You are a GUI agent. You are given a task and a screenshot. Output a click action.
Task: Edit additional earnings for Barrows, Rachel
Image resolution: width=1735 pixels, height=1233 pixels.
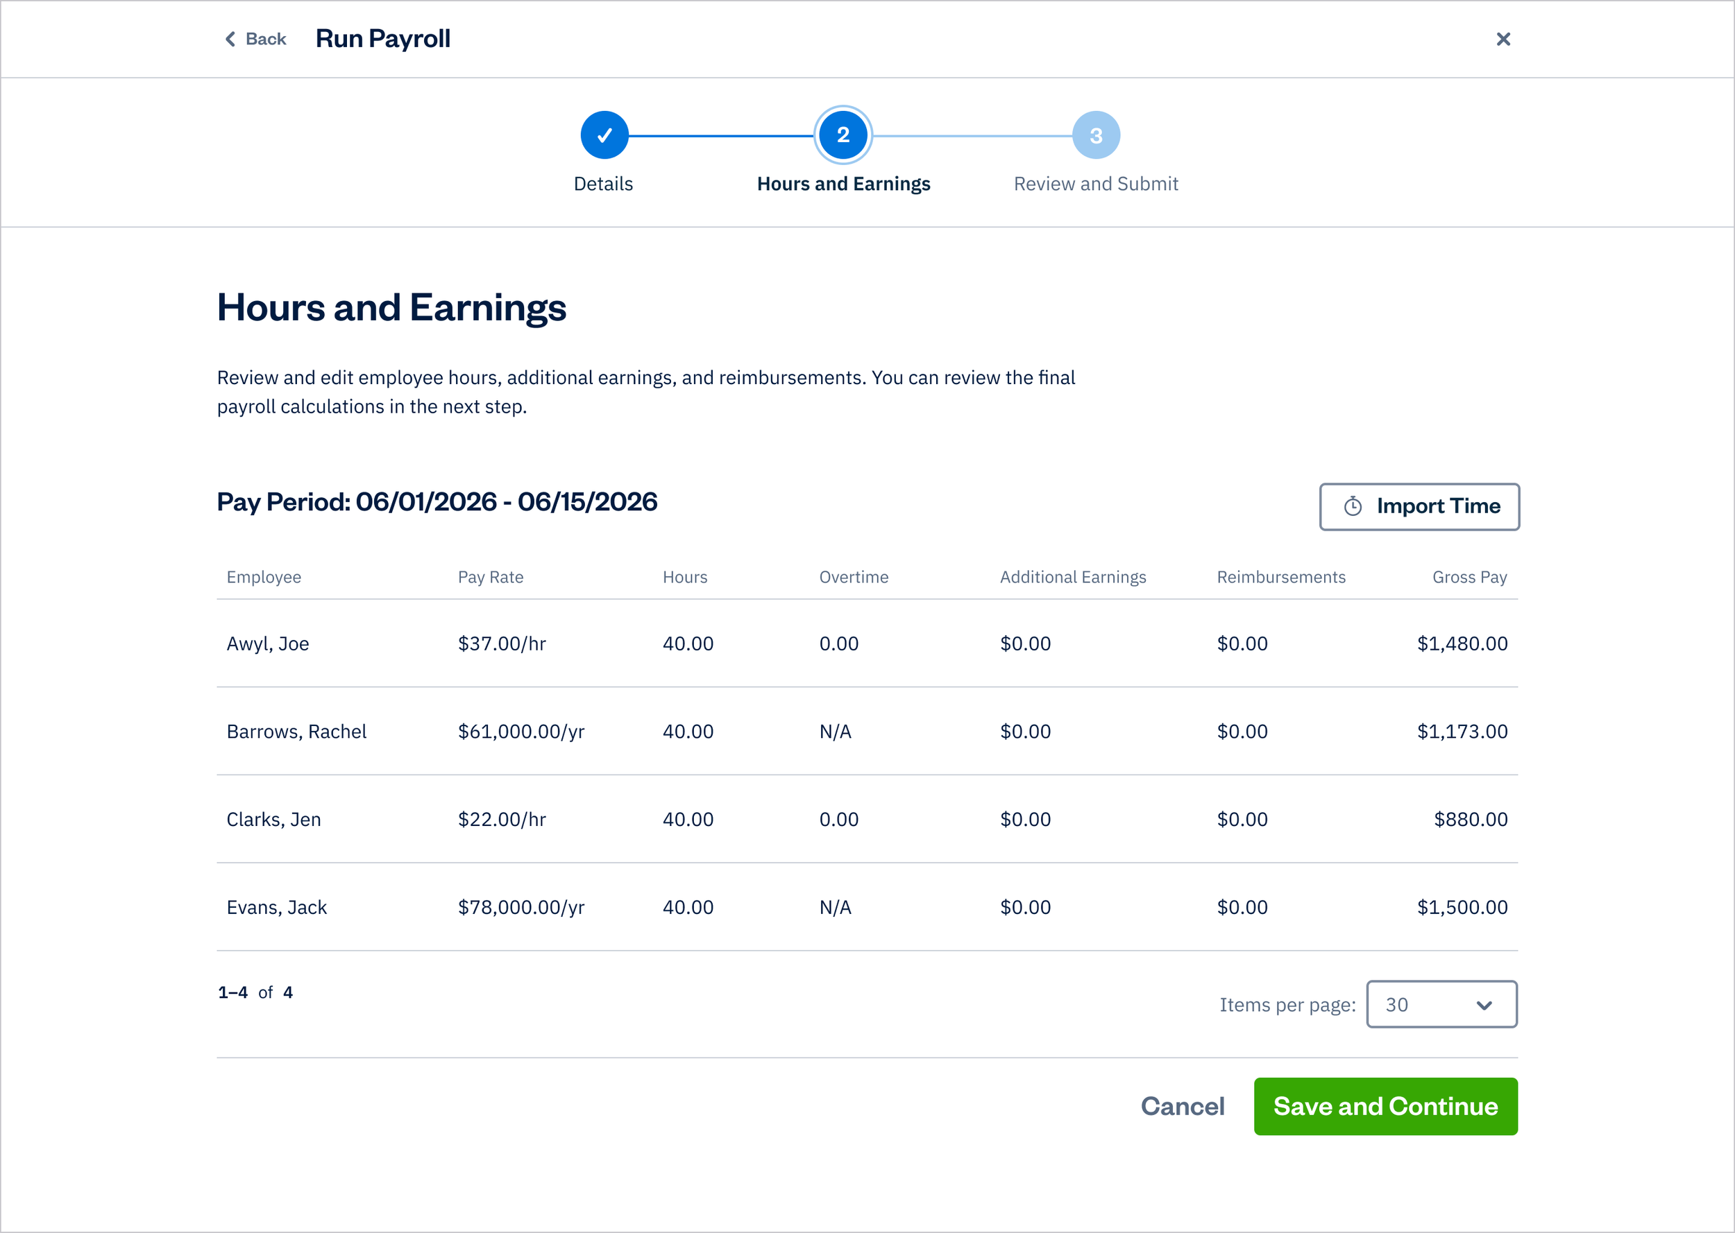point(1025,731)
